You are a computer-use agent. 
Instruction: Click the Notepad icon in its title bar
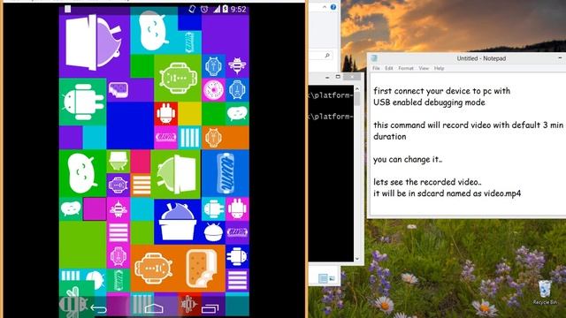point(374,58)
